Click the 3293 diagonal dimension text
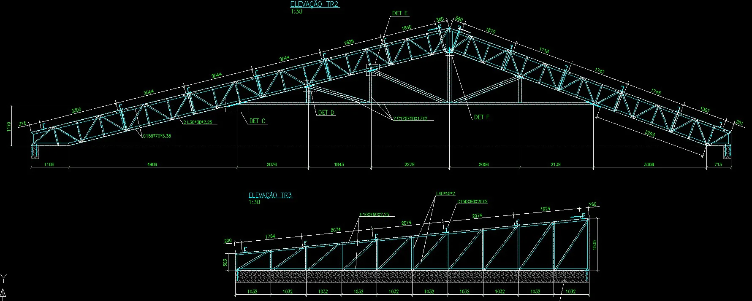Viewport: 752px width, 301px height. coord(649,134)
